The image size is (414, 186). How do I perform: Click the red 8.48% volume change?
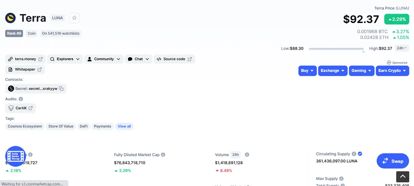[x=224, y=170]
